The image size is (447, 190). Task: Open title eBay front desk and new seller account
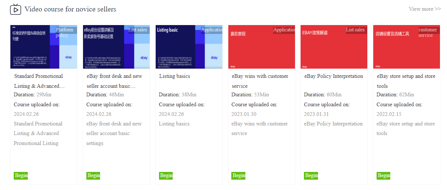coord(115,81)
